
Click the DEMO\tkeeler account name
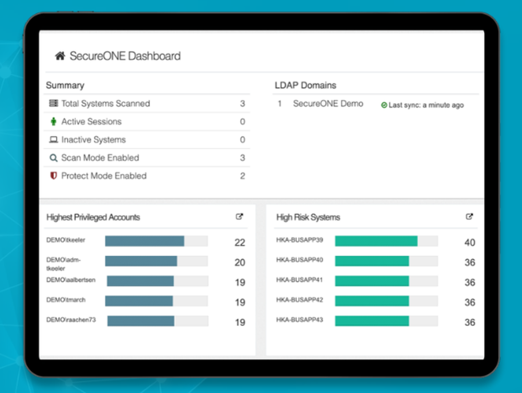66,240
